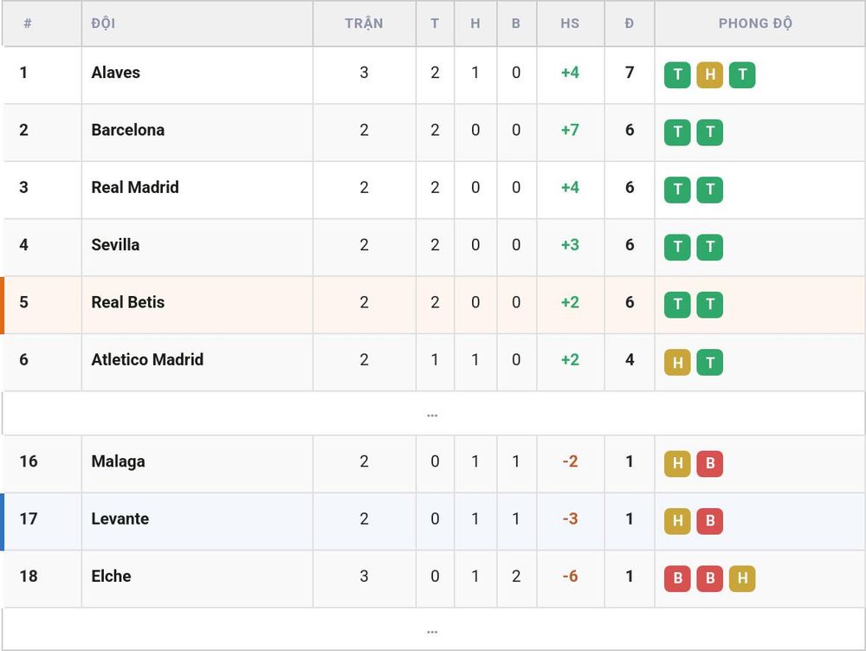Click the Đ points column header

tap(629, 23)
